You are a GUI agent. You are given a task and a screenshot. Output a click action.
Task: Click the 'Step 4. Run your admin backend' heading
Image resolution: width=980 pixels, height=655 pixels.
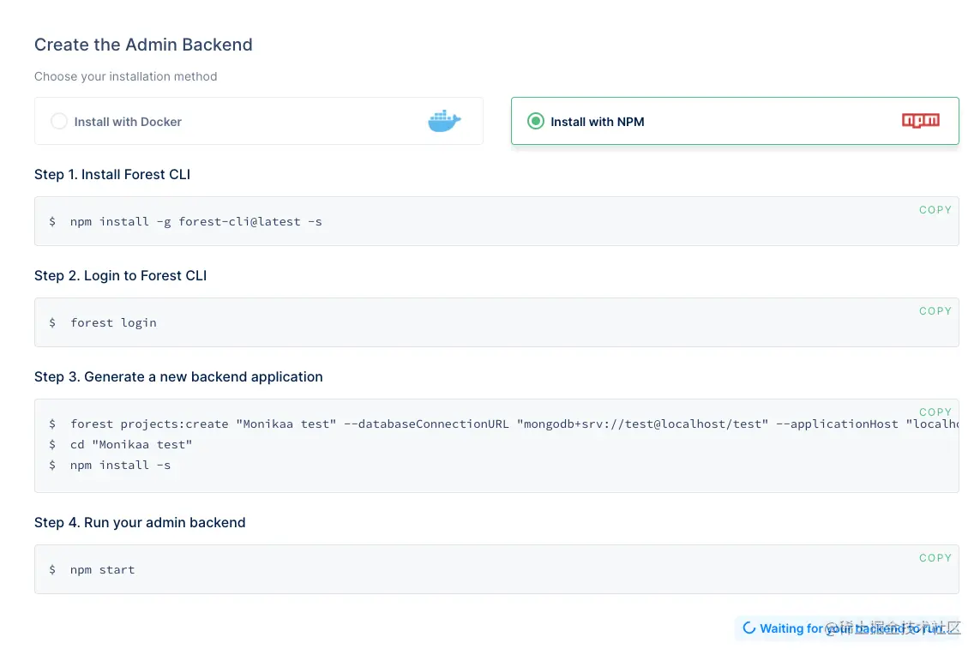coord(140,522)
